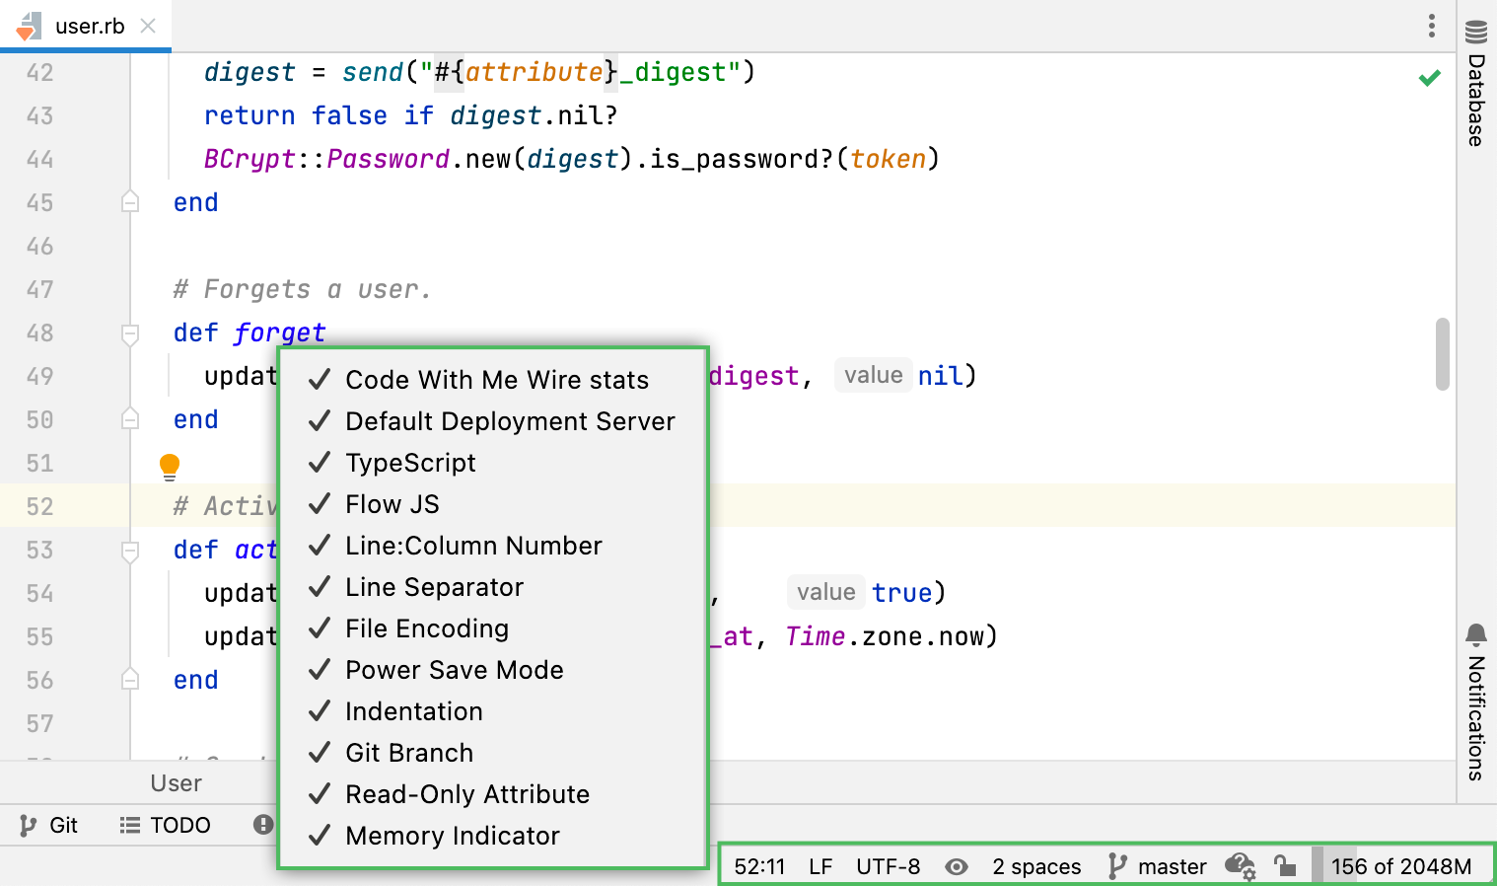Click the Power Save Mode status icon
This screenshot has width=1497, height=886.
tap(1240, 866)
